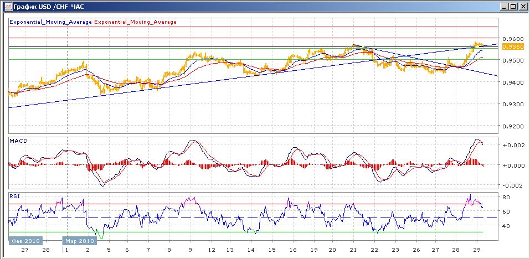
Task: Click the RSI 40 level label
Action: point(506,226)
